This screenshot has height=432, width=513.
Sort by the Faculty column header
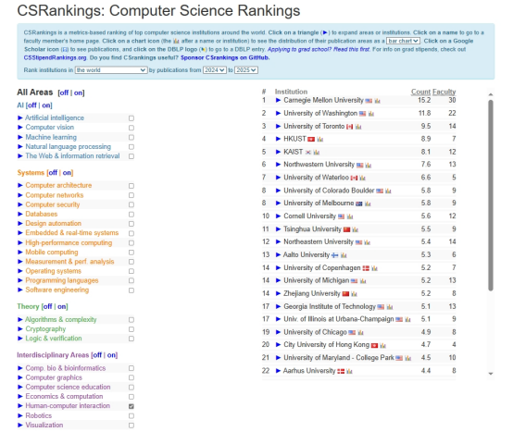[x=444, y=92]
